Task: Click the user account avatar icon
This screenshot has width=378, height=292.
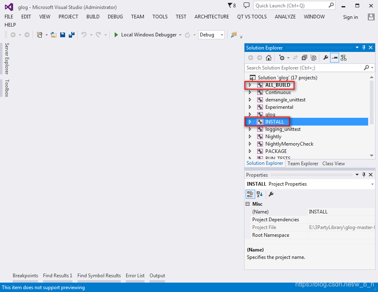Action: coord(371,17)
